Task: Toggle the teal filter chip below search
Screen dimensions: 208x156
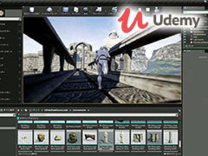Action: [18, 118]
